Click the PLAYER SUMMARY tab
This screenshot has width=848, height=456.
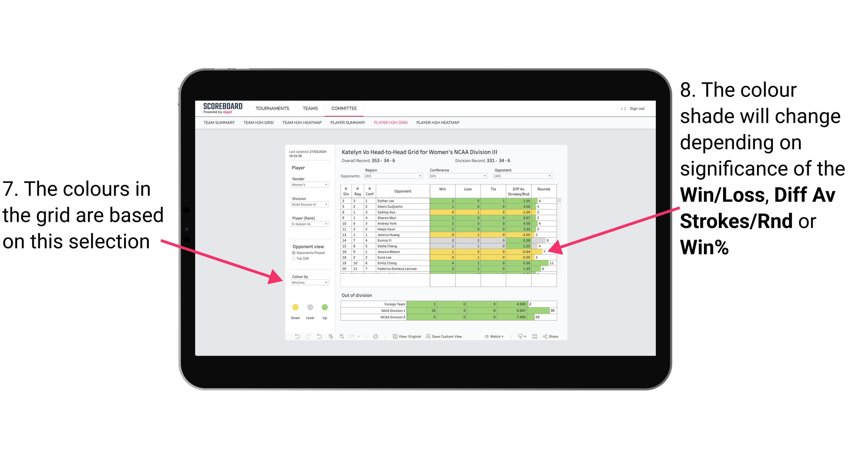pos(346,125)
